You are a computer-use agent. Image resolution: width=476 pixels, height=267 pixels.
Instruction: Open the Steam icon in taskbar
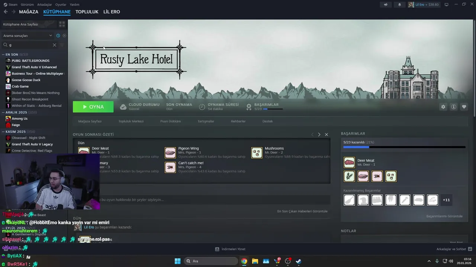[298, 261]
